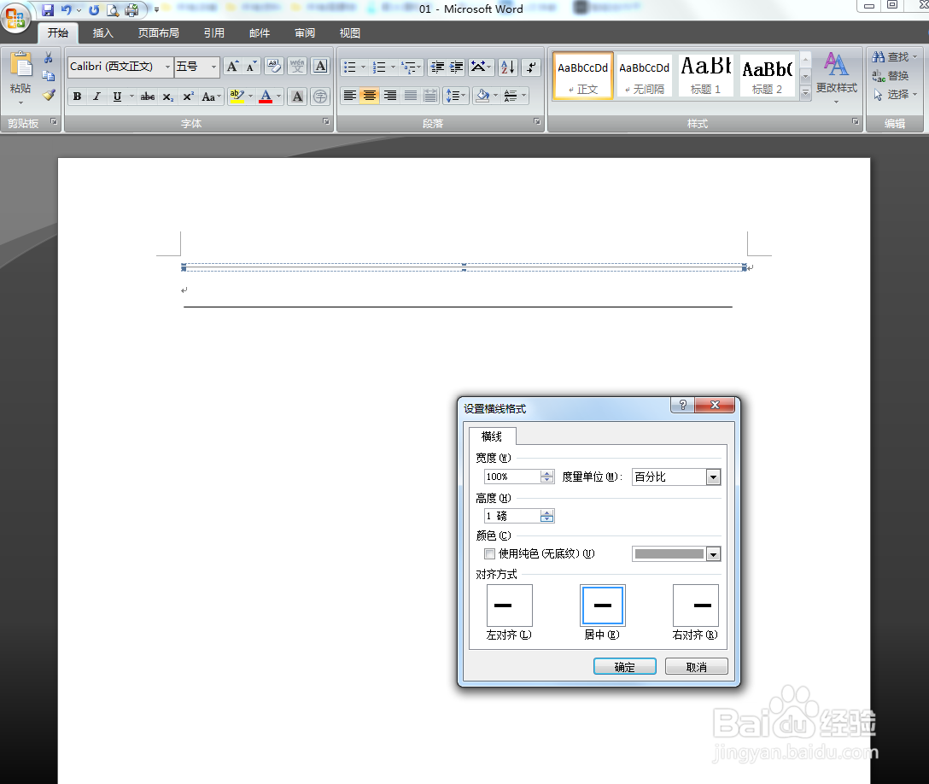Open the Change Case Aa menu
Viewport: 929px width, 784px height.
click(x=211, y=96)
